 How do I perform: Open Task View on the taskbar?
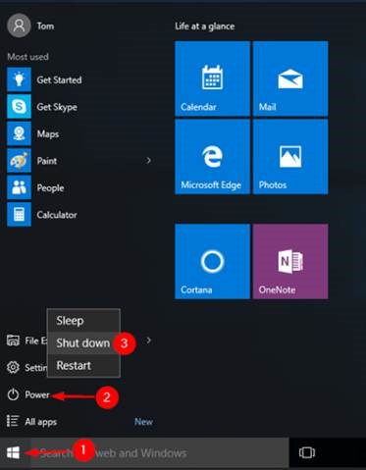coord(307,452)
